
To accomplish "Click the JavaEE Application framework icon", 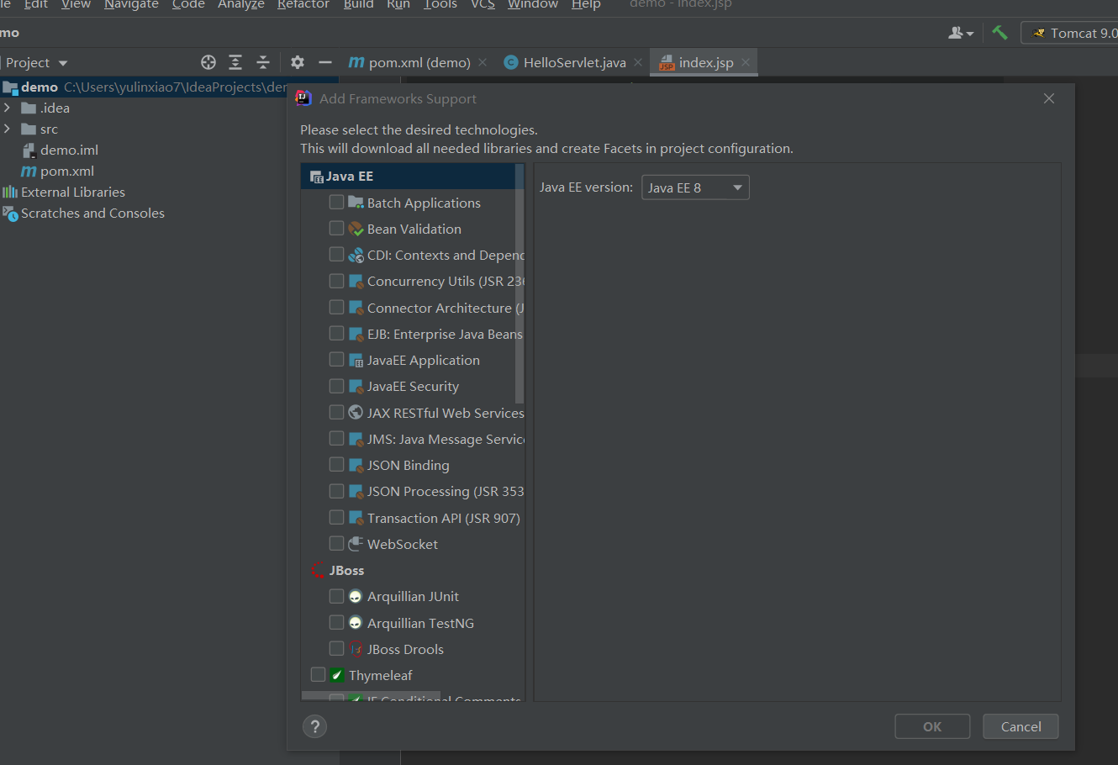I will point(356,360).
